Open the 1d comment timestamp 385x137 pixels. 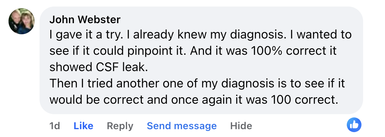(x=54, y=126)
